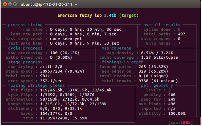Click paths timed out '0 (0.00%)'

click(x=61, y=57)
